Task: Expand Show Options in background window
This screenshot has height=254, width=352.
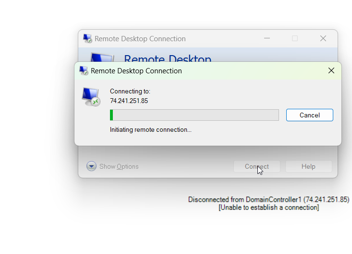Action: click(x=112, y=166)
